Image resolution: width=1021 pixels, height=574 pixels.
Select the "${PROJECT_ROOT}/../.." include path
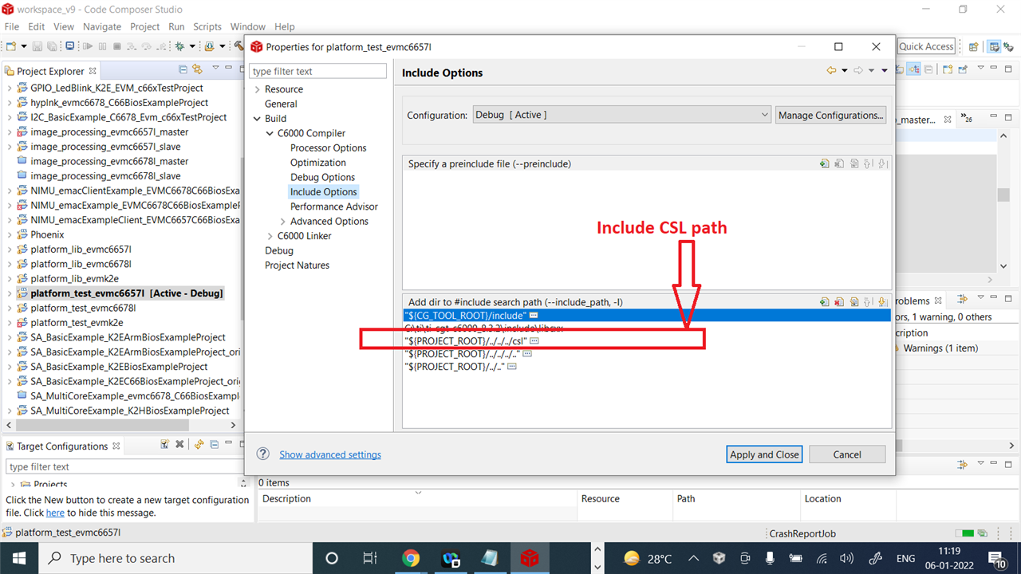pyautogui.click(x=646, y=366)
